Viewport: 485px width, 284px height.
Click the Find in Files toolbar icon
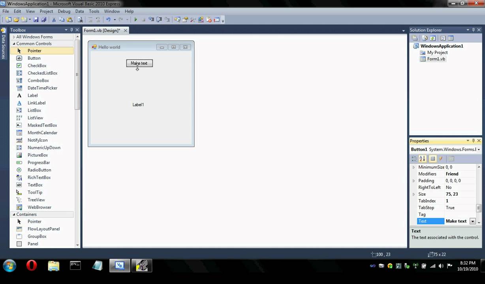[x=80, y=19]
